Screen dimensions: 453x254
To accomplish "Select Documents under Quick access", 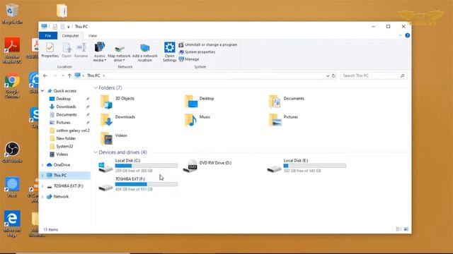I will pyautogui.click(x=66, y=114).
